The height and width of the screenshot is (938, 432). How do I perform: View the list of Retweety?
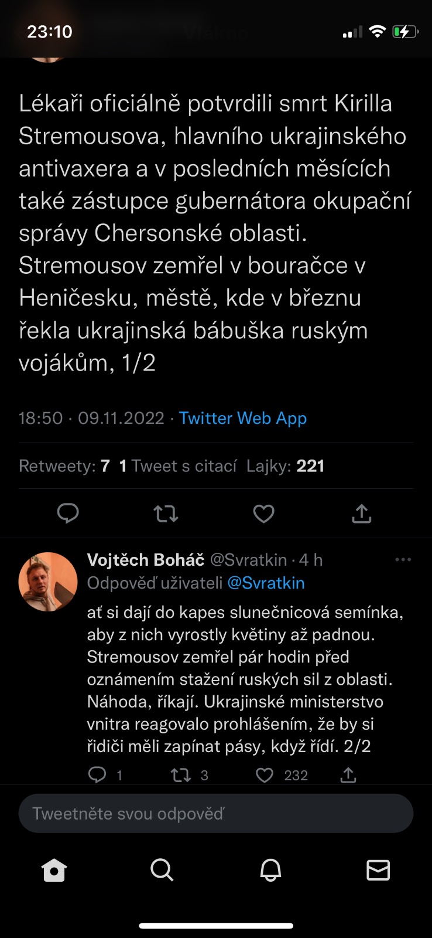click(x=64, y=466)
